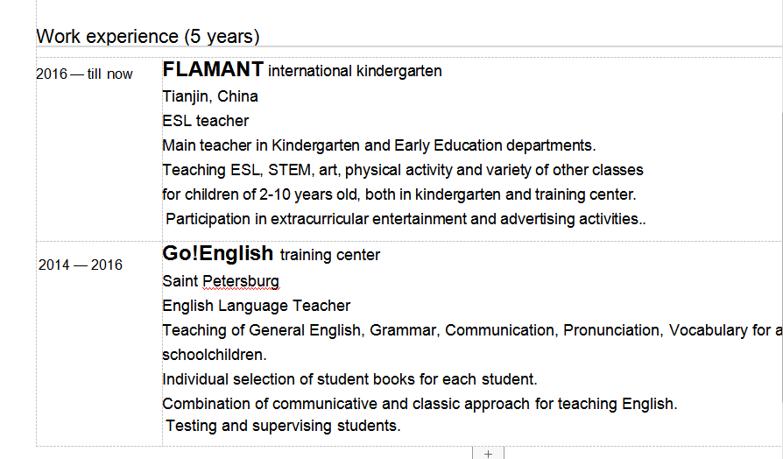Screen dimensions: 783x459
Task: Click the underlined word "Petersburg"
Action: (241, 282)
